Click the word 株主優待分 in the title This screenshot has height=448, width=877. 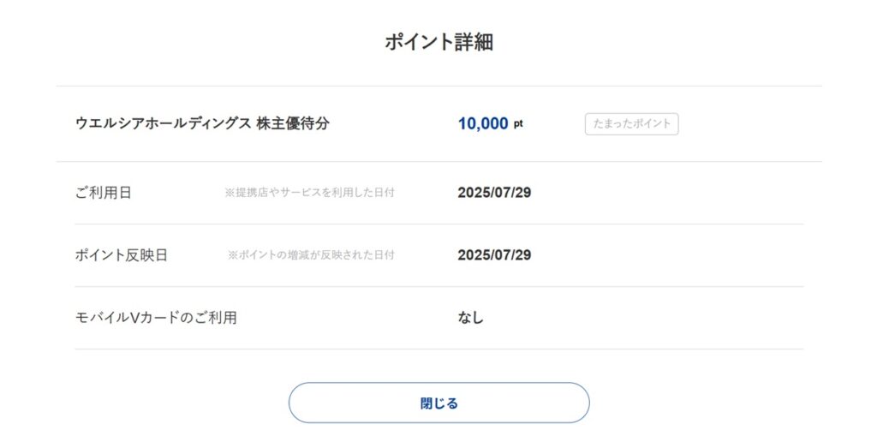point(293,123)
